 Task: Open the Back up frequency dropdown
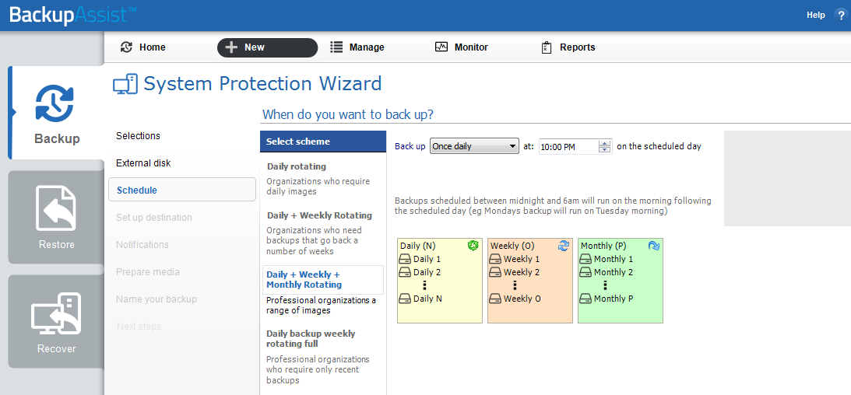[x=474, y=146]
